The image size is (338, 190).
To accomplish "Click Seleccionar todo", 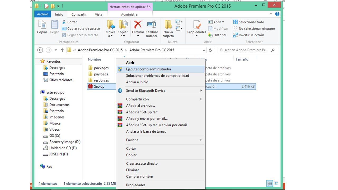I will click(x=249, y=22).
